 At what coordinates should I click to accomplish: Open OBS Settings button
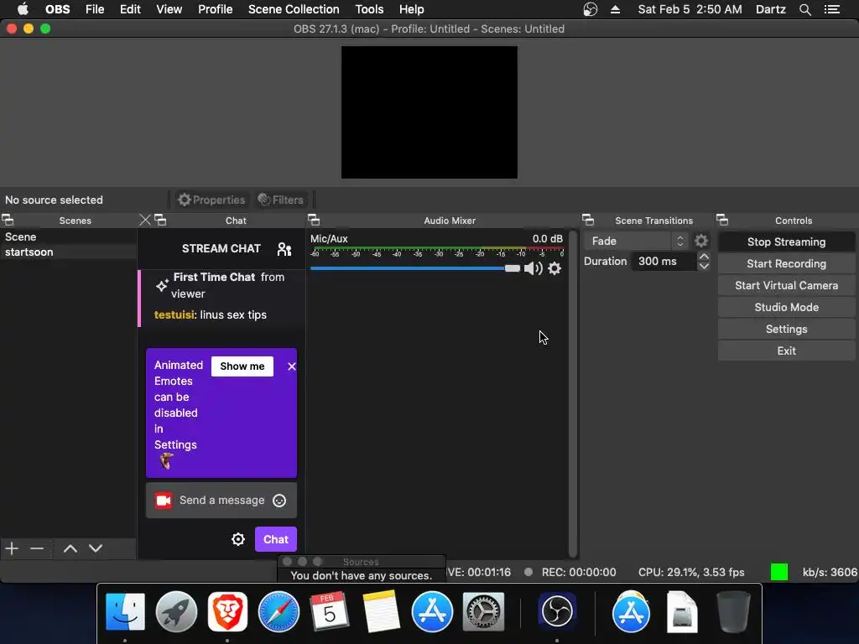coord(786,329)
